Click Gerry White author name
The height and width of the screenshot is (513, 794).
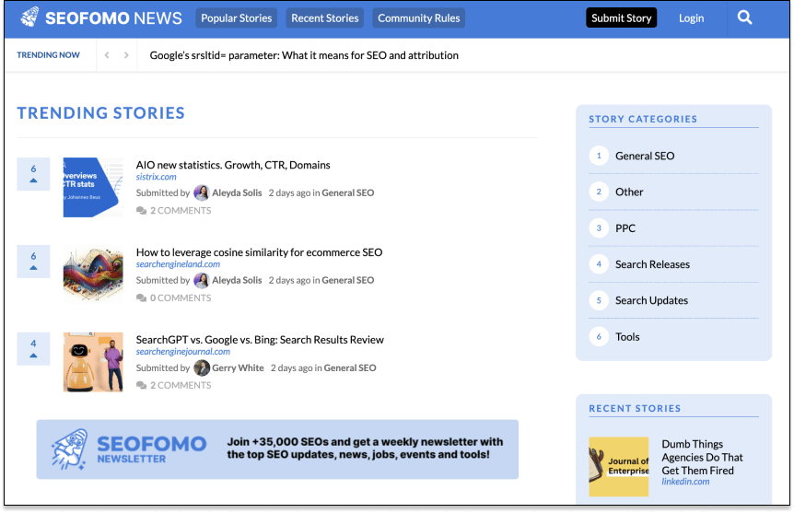pos(238,367)
